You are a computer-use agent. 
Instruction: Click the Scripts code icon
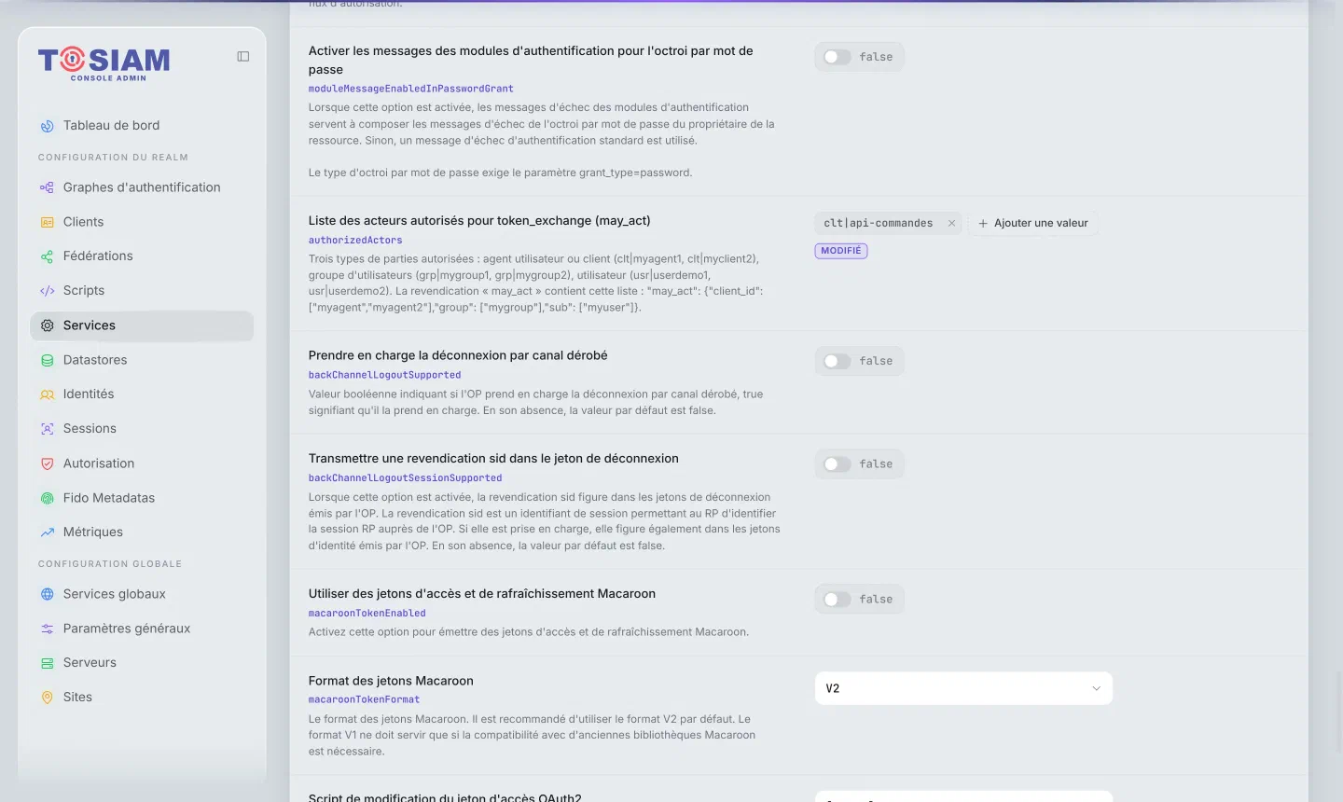47,291
